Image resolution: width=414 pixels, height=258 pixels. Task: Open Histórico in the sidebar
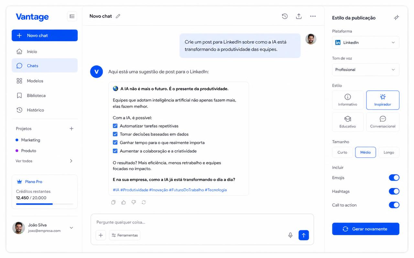coord(45,110)
